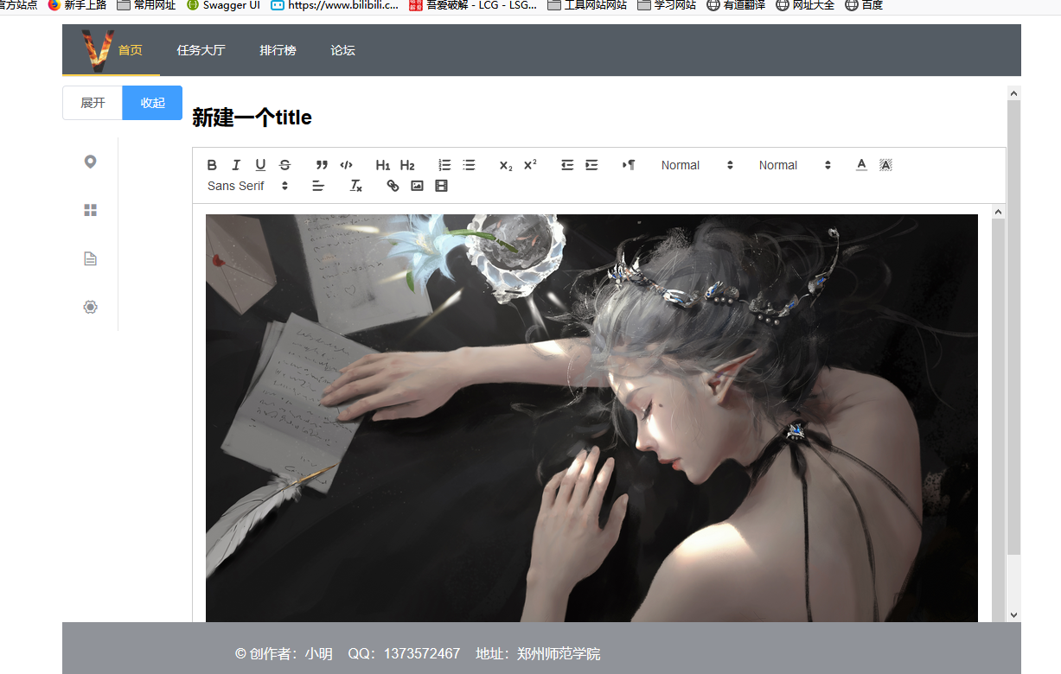
Task: Open the 排行榜 tab
Action: (x=278, y=50)
